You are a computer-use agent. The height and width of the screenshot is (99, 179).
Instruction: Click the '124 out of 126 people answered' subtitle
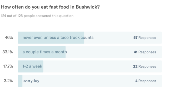[x=37, y=16]
